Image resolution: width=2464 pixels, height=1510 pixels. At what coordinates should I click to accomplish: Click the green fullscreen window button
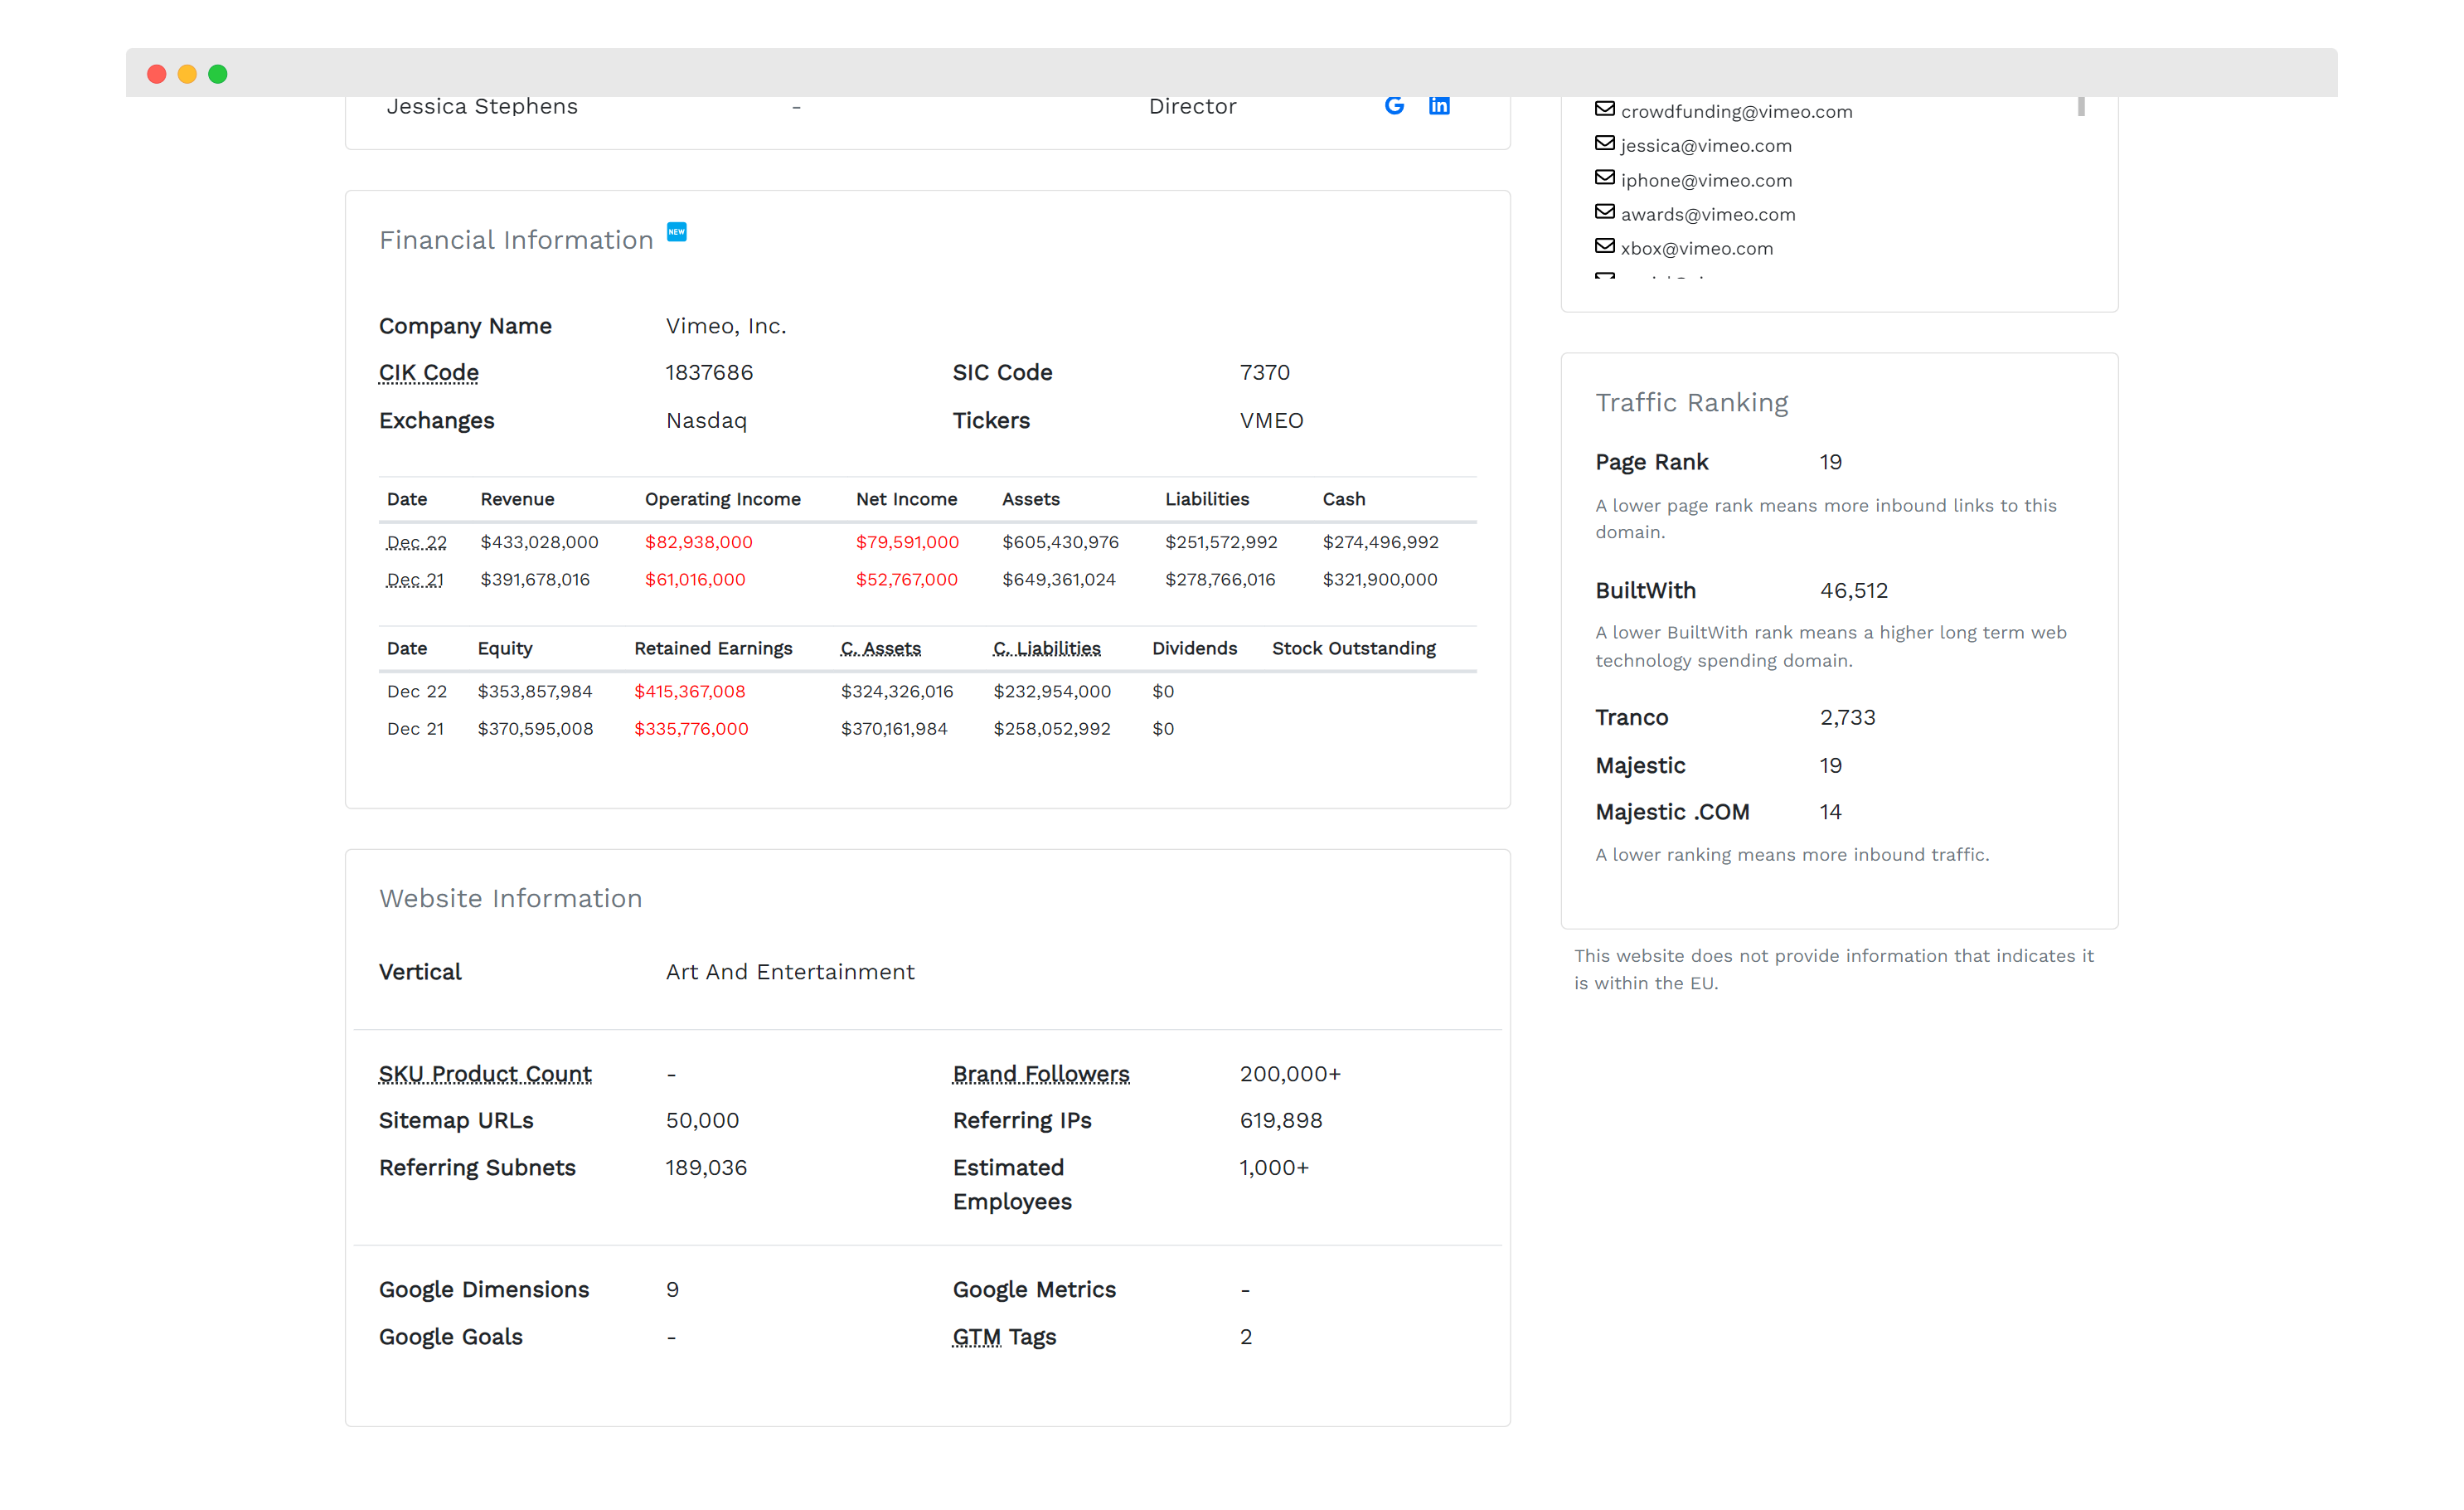(x=218, y=74)
